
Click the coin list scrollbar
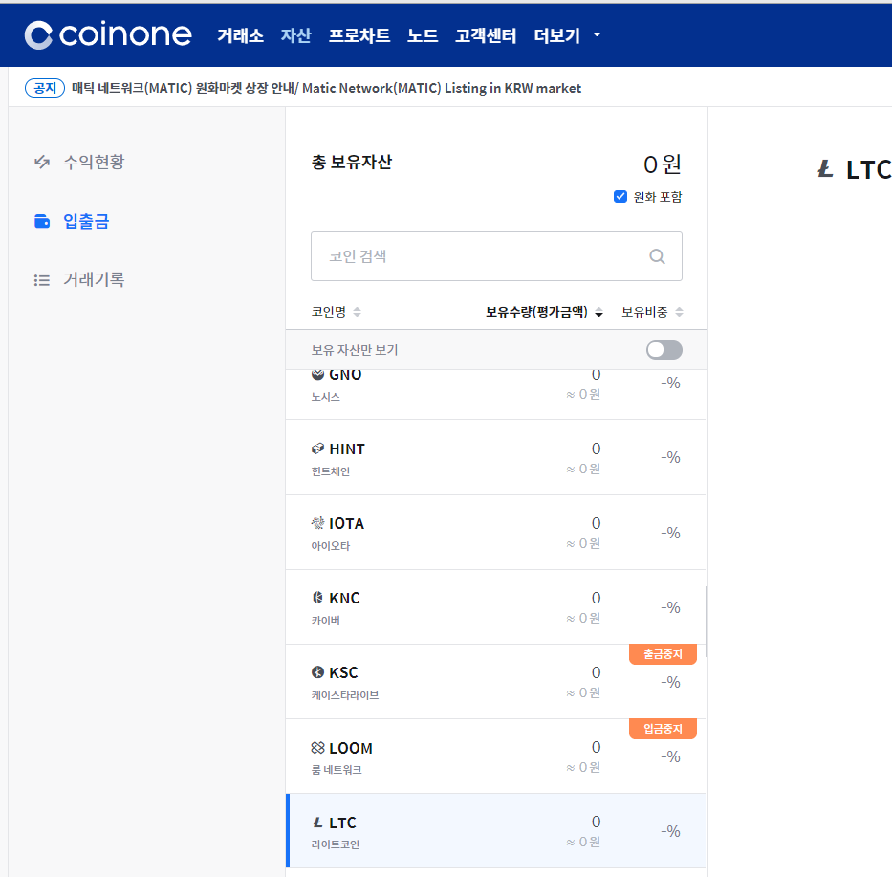click(707, 622)
